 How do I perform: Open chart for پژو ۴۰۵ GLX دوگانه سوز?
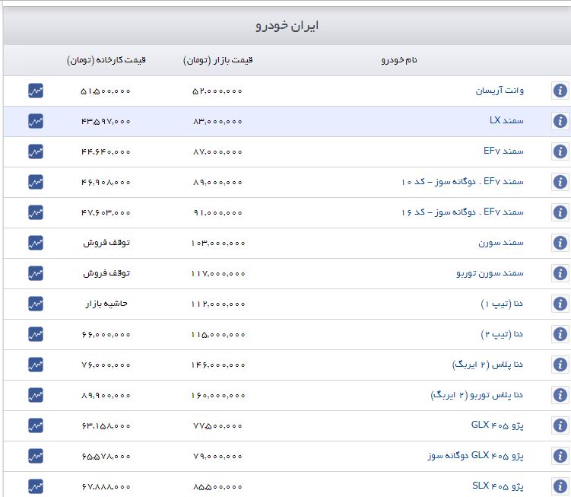pos(36,456)
